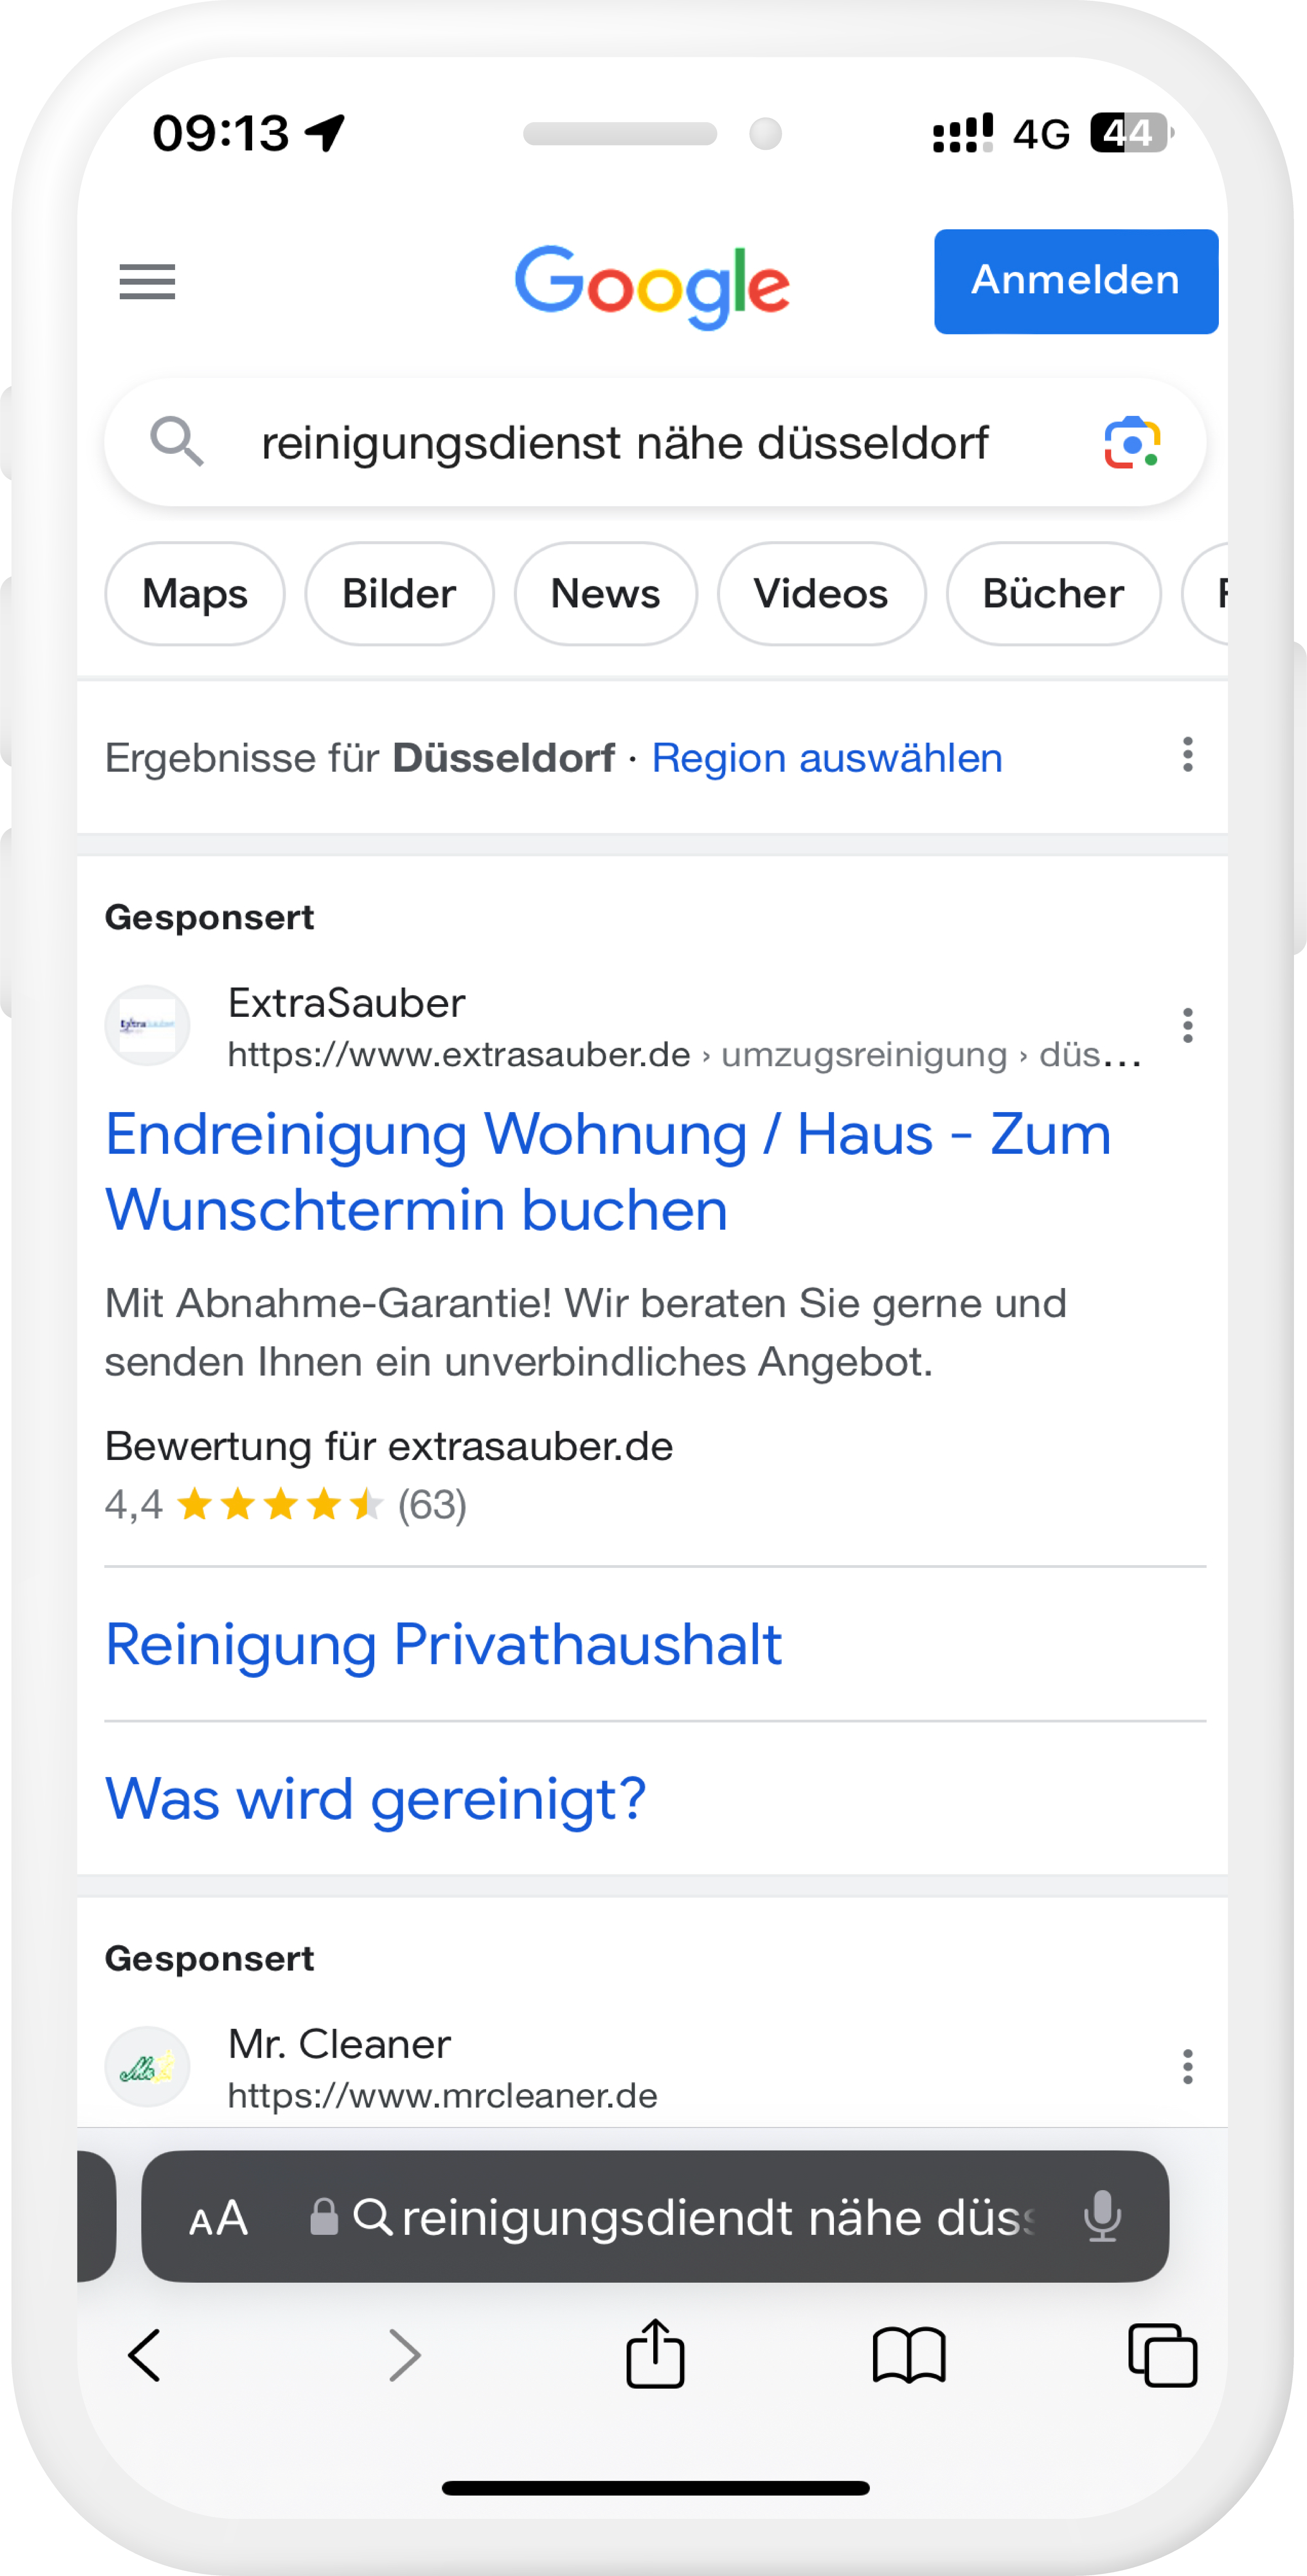Open Reinigung Privathaushalt sitelink
Viewport: 1307px width, 2576px height.
443,1645
